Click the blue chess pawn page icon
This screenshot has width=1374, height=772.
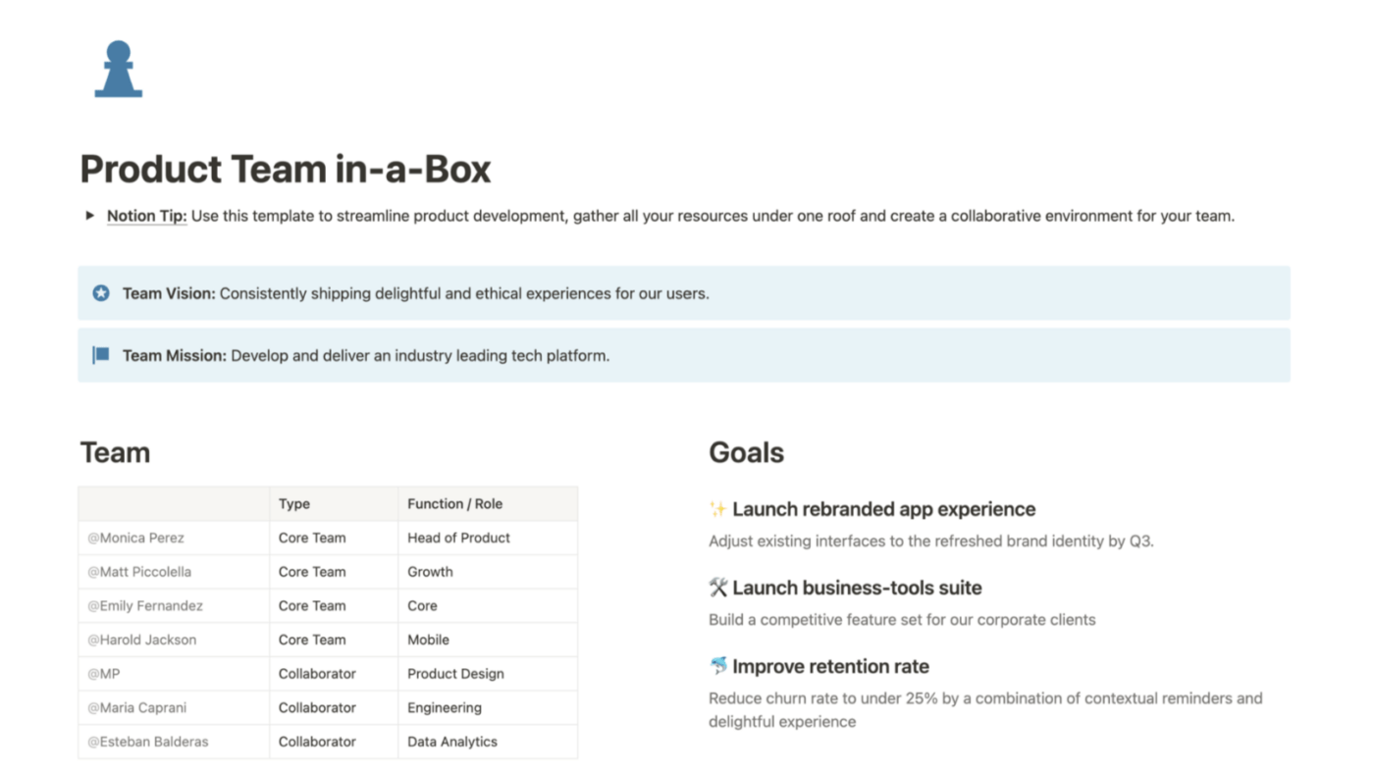click(119, 69)
